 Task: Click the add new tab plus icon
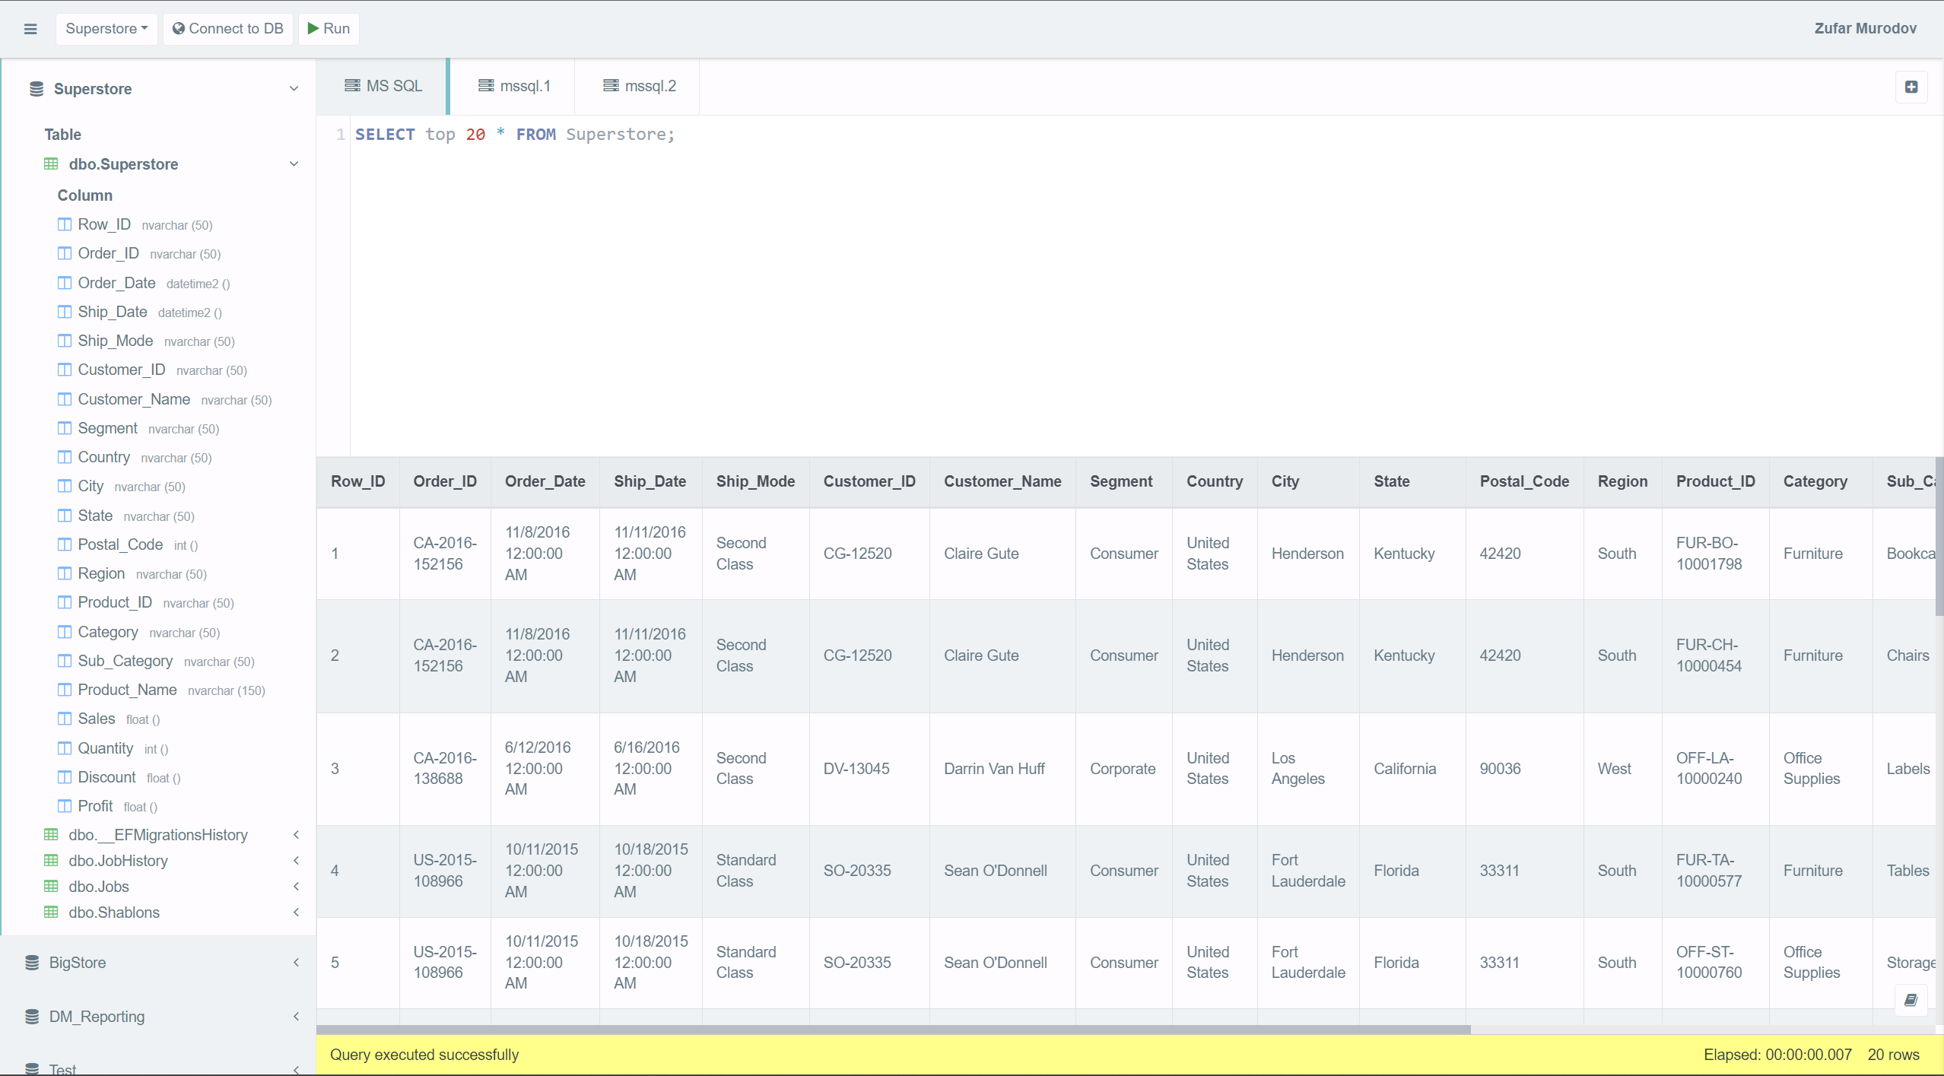1911,87
